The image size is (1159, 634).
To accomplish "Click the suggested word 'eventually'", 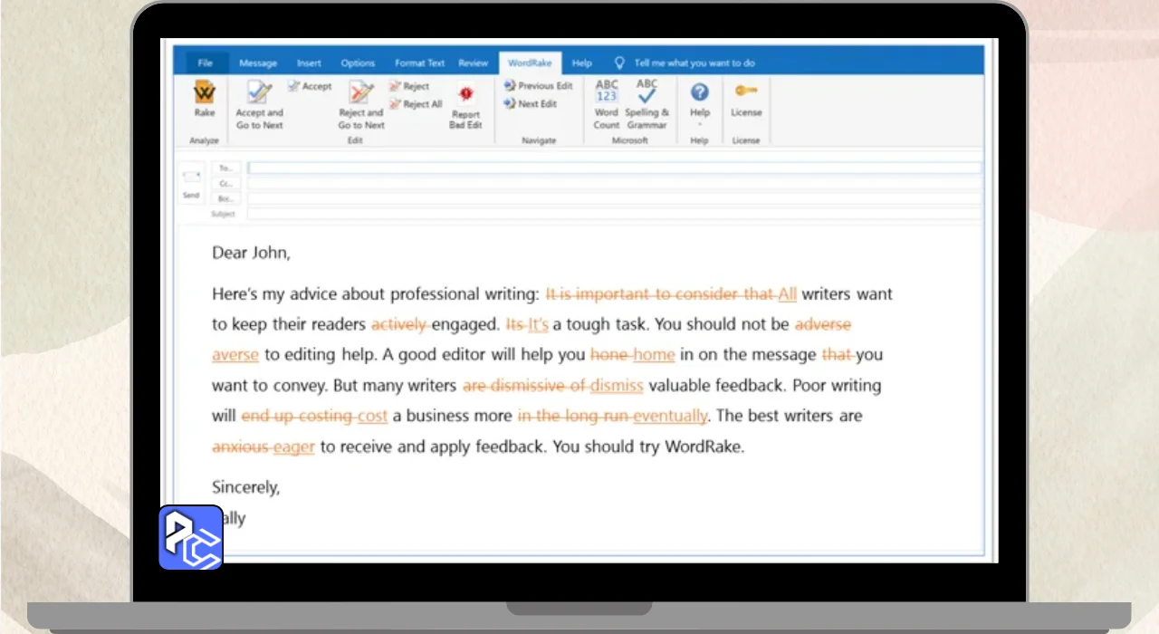I will point(670,417).
